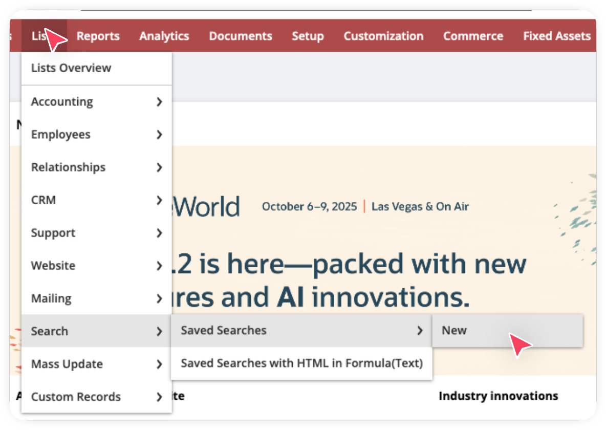This screenshot has width=606, height=430.
Task: Open the Documents menu
Action: (x=240, y=36)
